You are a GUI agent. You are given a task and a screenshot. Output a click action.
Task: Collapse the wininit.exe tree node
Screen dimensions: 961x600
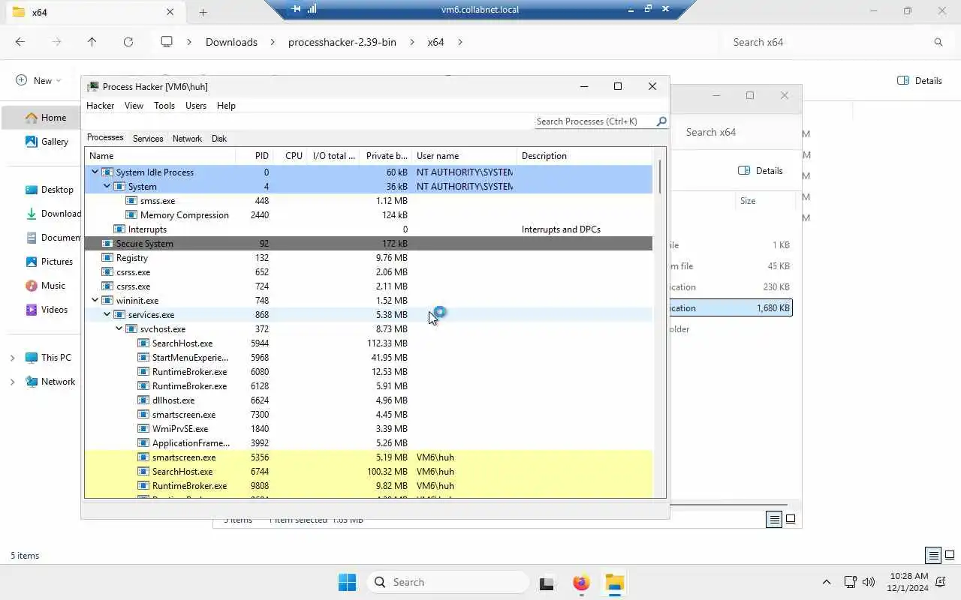(x=95, y=301)
